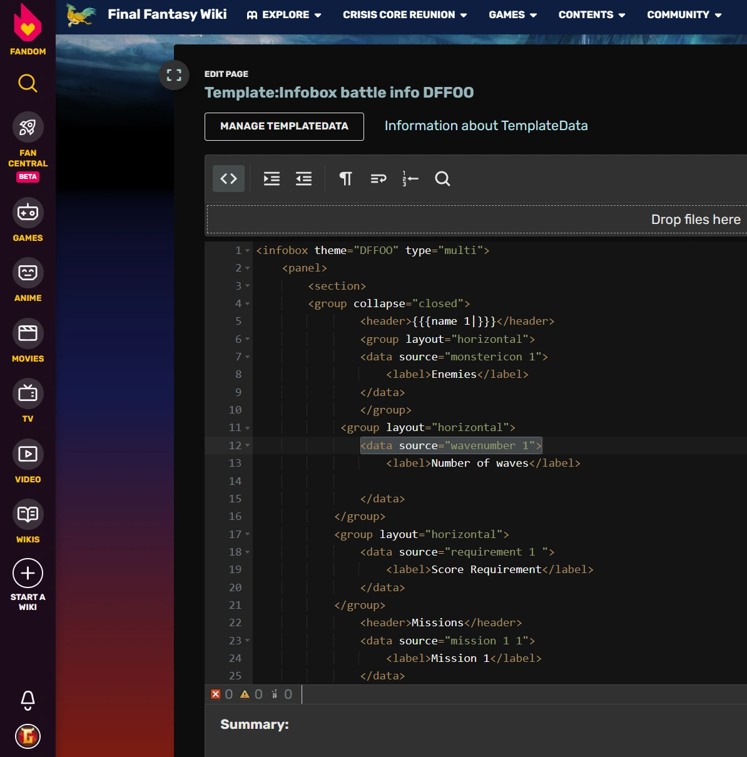Screen dimensions: 747x757
Task: Open the Fandom search icon
Action: pos(28,83)
